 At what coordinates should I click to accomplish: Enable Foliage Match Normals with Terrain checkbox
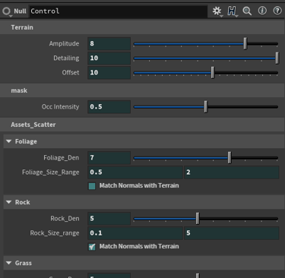pos(92,186)
